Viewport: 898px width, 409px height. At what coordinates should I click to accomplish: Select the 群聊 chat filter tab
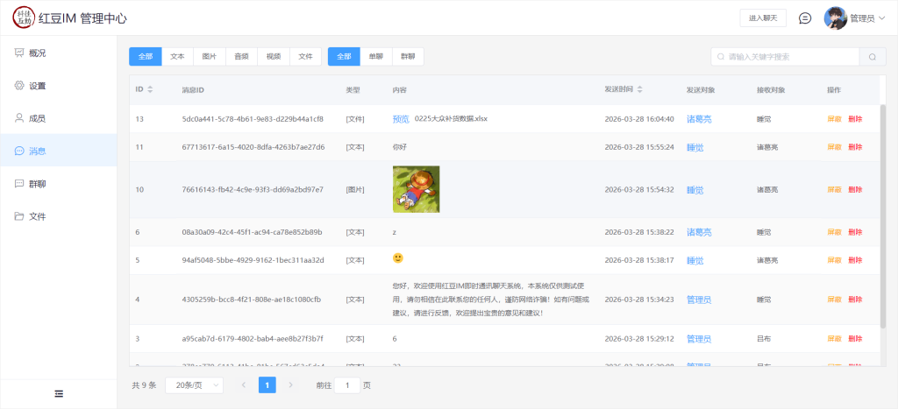coord(409,57)
